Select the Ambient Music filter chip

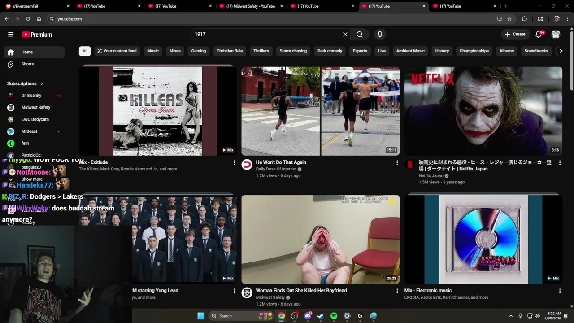[410, 51]
